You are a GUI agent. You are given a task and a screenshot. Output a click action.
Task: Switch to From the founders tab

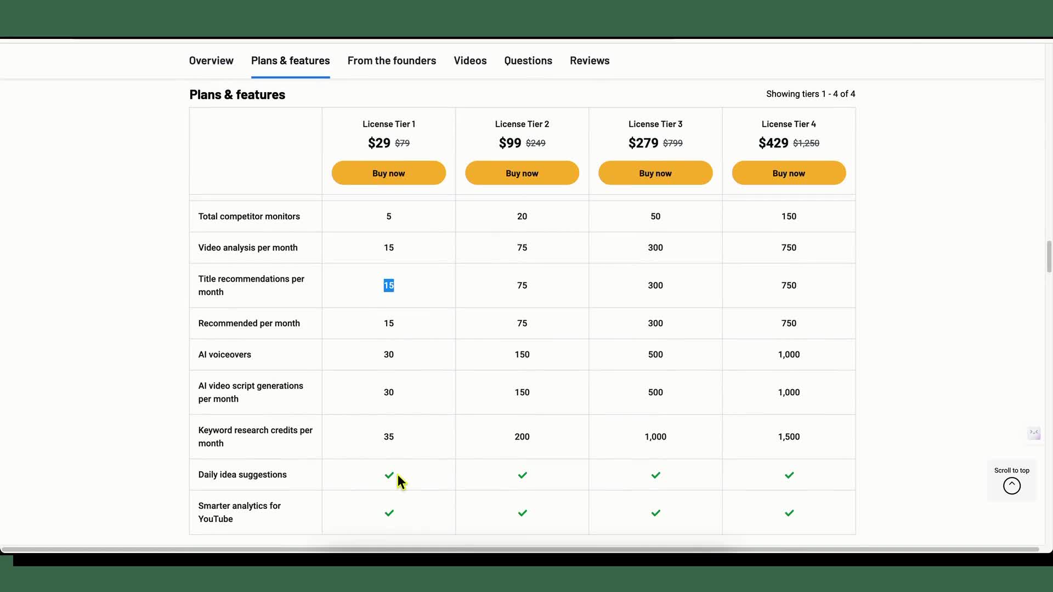[x=392, y=61]
